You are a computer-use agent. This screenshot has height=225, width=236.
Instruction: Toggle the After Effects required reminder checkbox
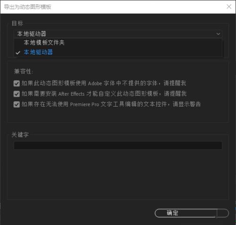coord(17,94)
